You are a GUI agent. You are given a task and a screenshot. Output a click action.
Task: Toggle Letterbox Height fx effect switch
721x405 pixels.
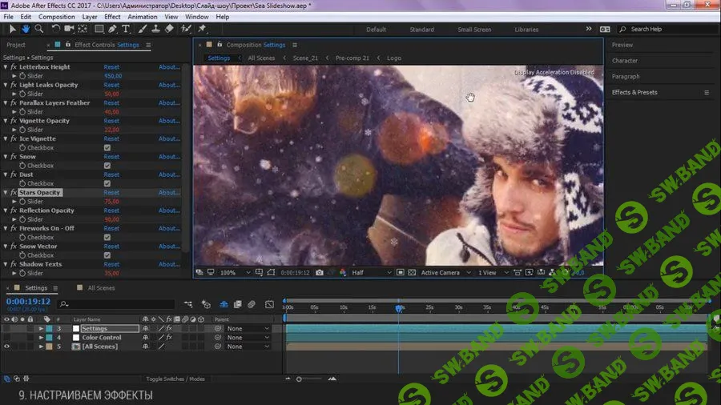pyautogui.click(x=14, y=67)
